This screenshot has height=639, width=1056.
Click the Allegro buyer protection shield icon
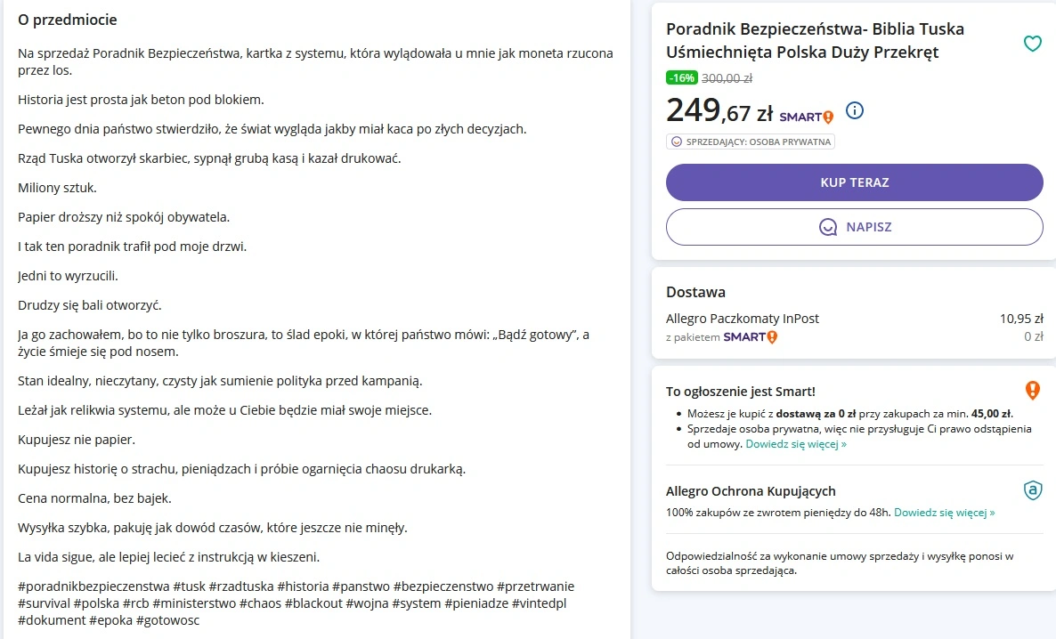tap(1032, 490)
